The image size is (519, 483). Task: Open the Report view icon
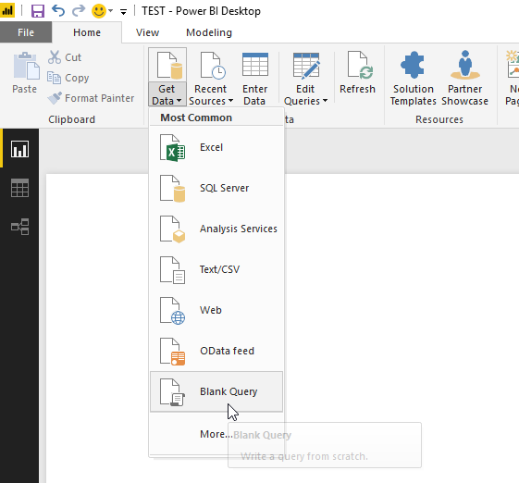coord(19,149)
